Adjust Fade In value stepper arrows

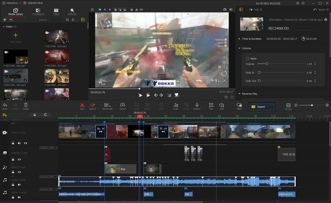pos(315,73)
